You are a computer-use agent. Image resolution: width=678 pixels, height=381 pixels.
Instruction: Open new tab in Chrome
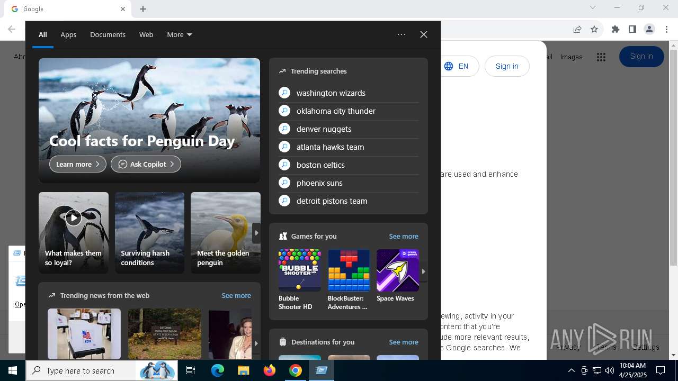tap(143, 9)
